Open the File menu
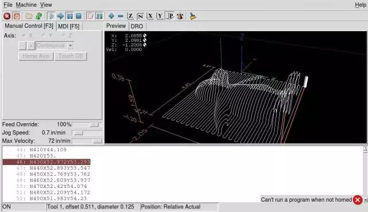The height and width of the screenshot is (212, 368). 8,5
